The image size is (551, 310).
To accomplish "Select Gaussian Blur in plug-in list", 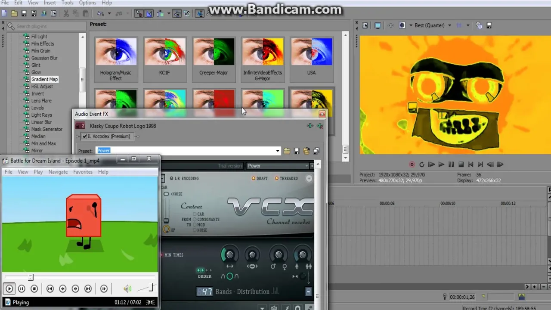I will [x=44, y=58].
